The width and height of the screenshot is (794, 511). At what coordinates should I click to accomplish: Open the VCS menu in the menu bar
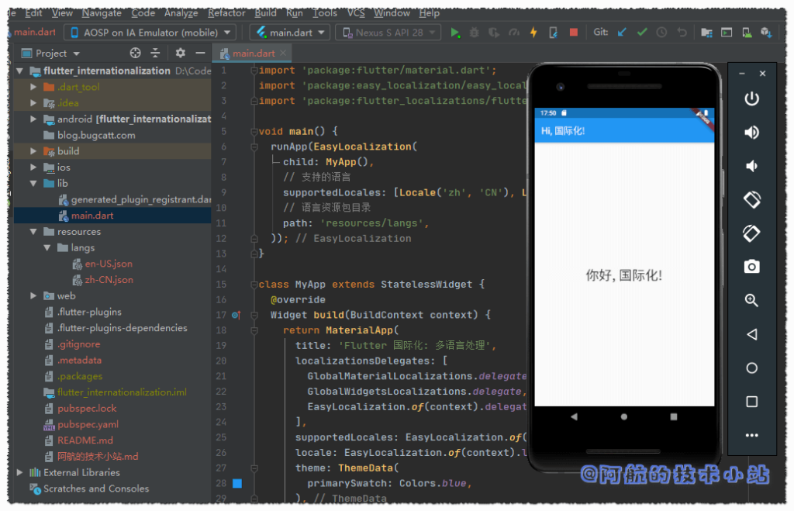(x=357, y=12)
